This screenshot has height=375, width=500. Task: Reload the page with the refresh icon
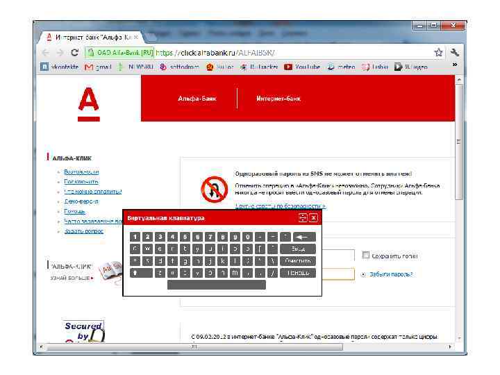click(74, 53)
